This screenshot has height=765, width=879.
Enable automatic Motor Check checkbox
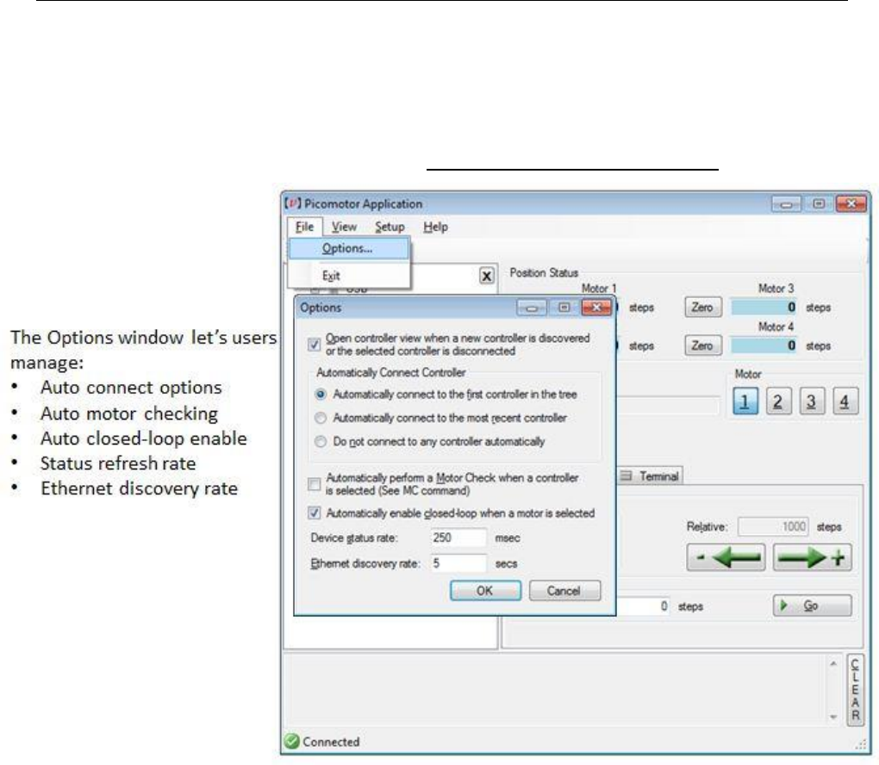pyautogui.click(x=315, y=484)
